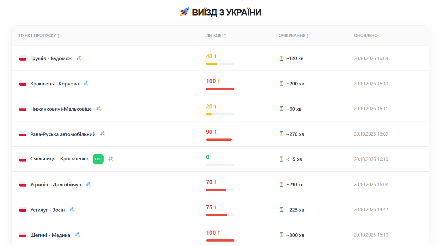
Task: Click the Шегині - Медика checkpoint name
Action: pos(50,235)
